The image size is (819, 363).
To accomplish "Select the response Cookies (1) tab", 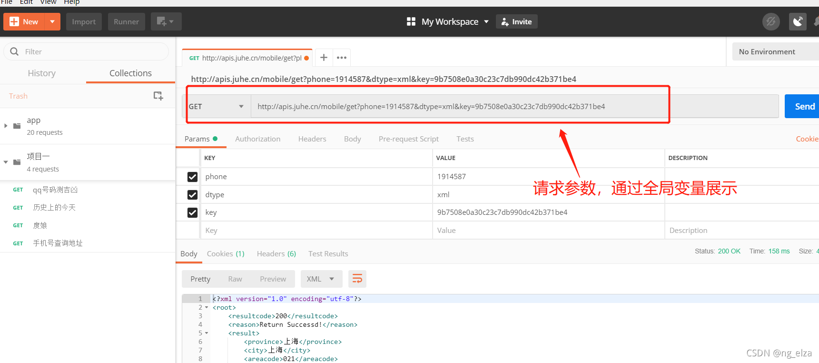I will point(226,253).
